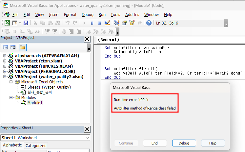Viewport: 245px width, 152px height.
Task: Collapse VBAProject (water_quality2.xlsm) node
Action: pyautogui.click(x=5, y=76)
